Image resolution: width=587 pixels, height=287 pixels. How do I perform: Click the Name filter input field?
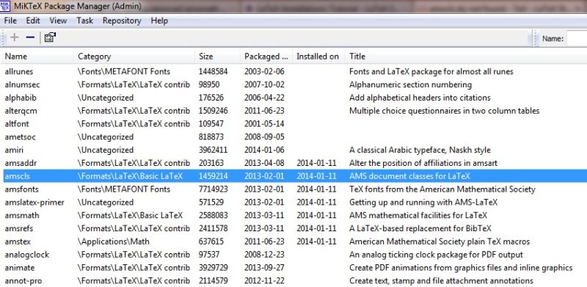(577, 39)
